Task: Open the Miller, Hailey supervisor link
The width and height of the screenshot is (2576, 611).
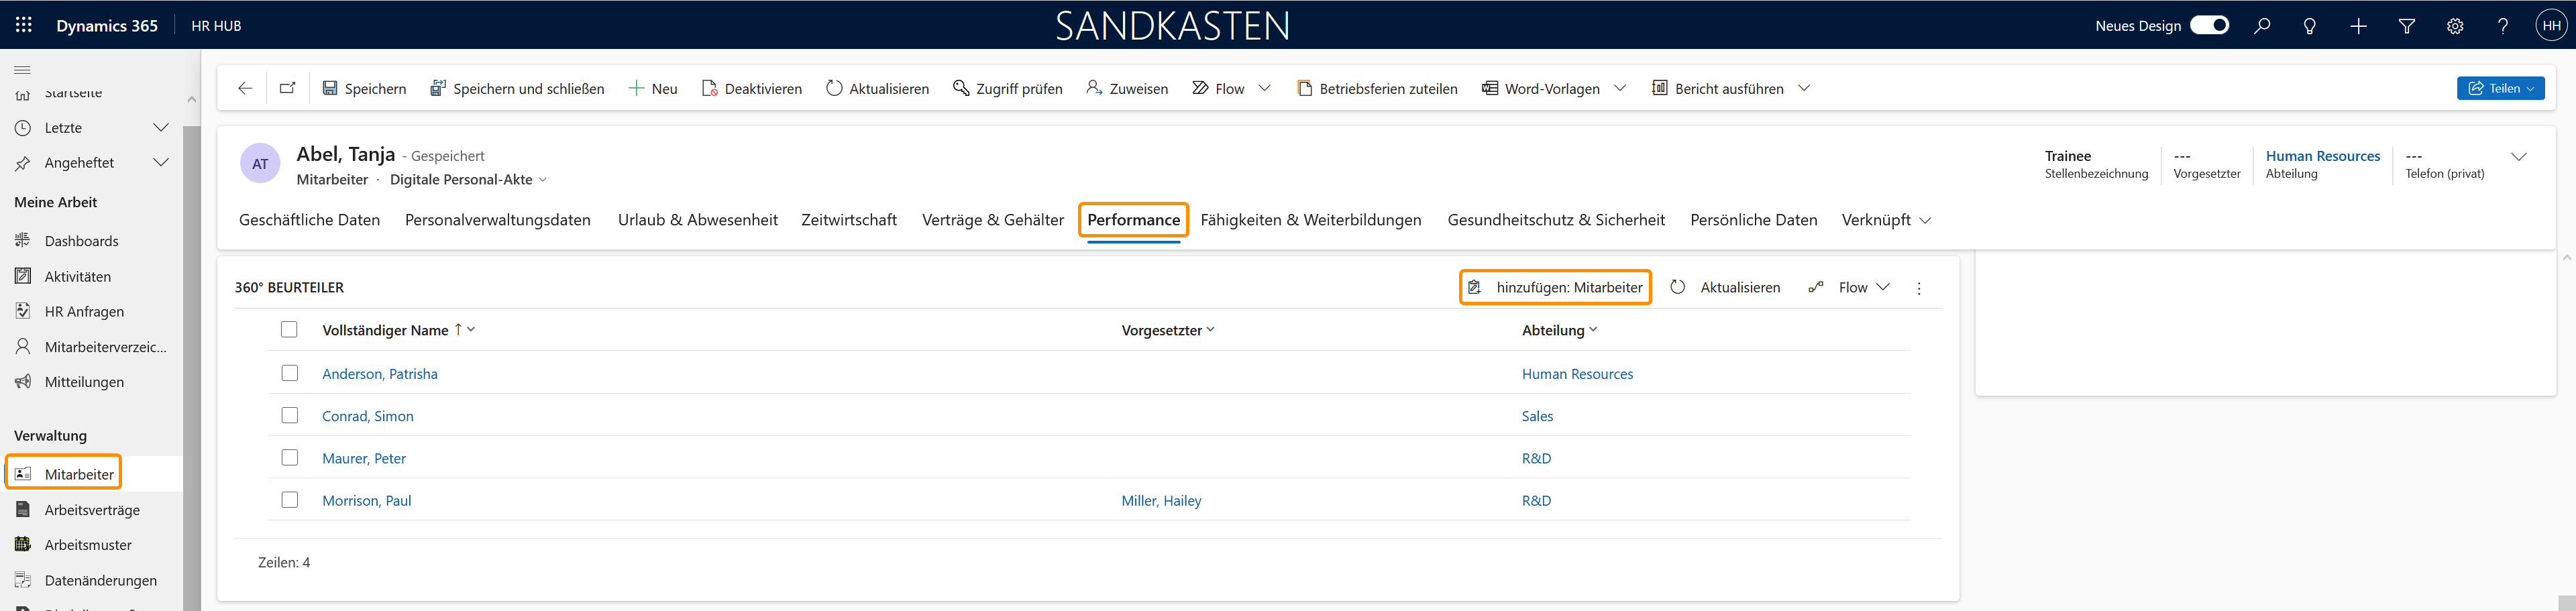Action: pos(1161,500)
